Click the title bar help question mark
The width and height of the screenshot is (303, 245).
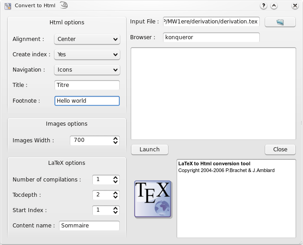[263, 6]
